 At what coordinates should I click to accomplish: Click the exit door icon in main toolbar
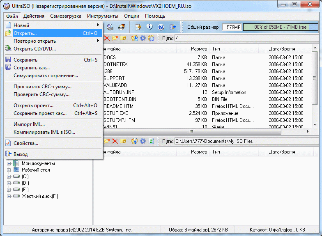(x=172, y=27)
